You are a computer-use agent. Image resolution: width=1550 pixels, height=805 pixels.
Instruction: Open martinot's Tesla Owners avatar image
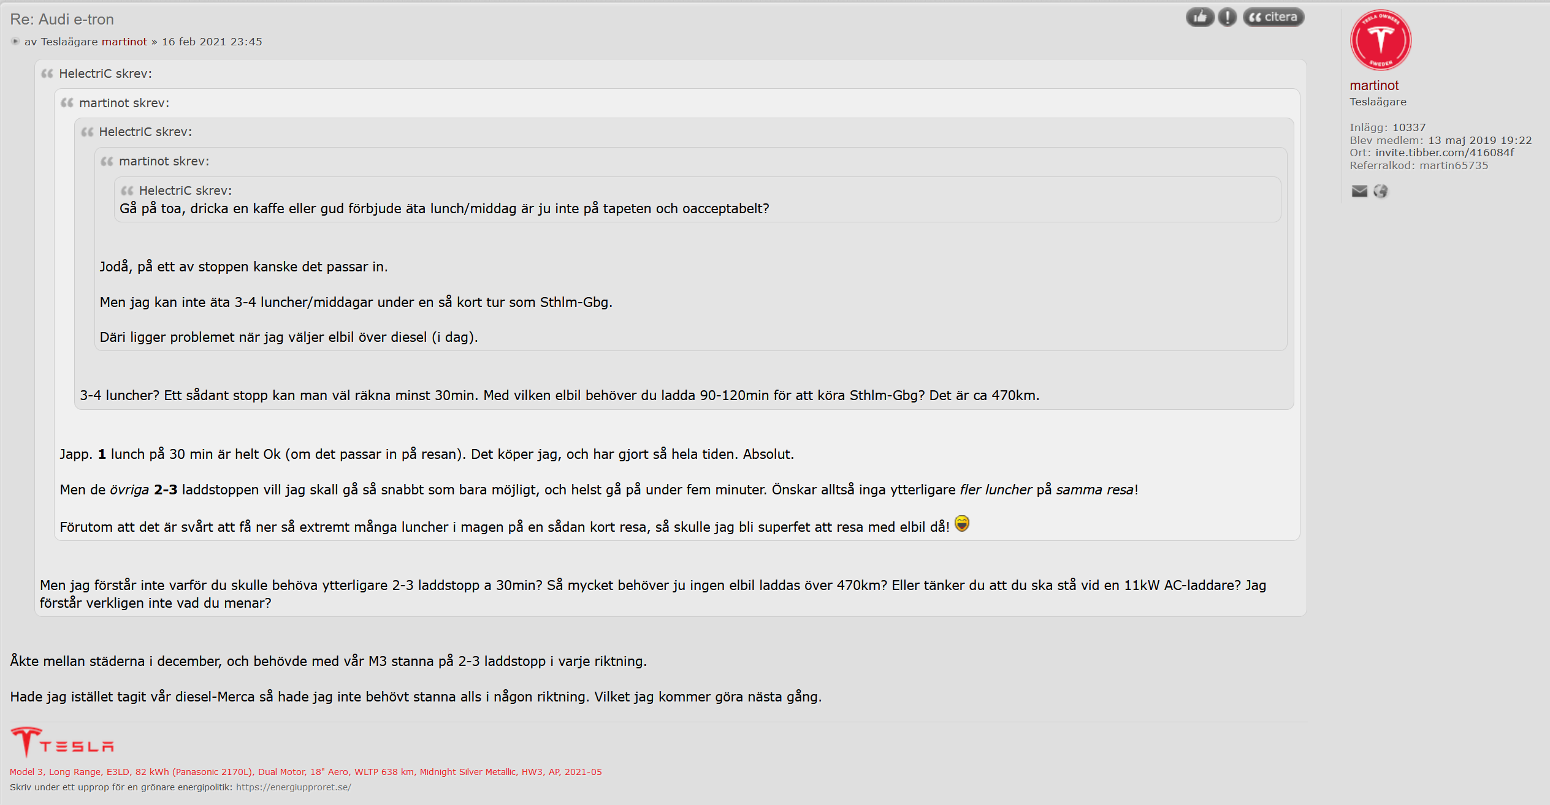click(x=1381, y=40)
